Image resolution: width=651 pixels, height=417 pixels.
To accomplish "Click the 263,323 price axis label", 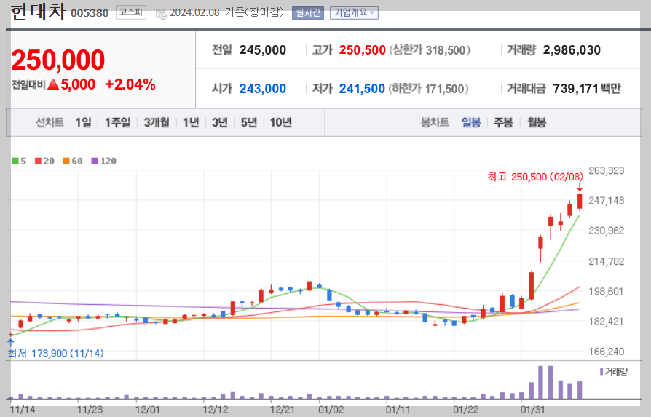I will click(x=606, y=170).
